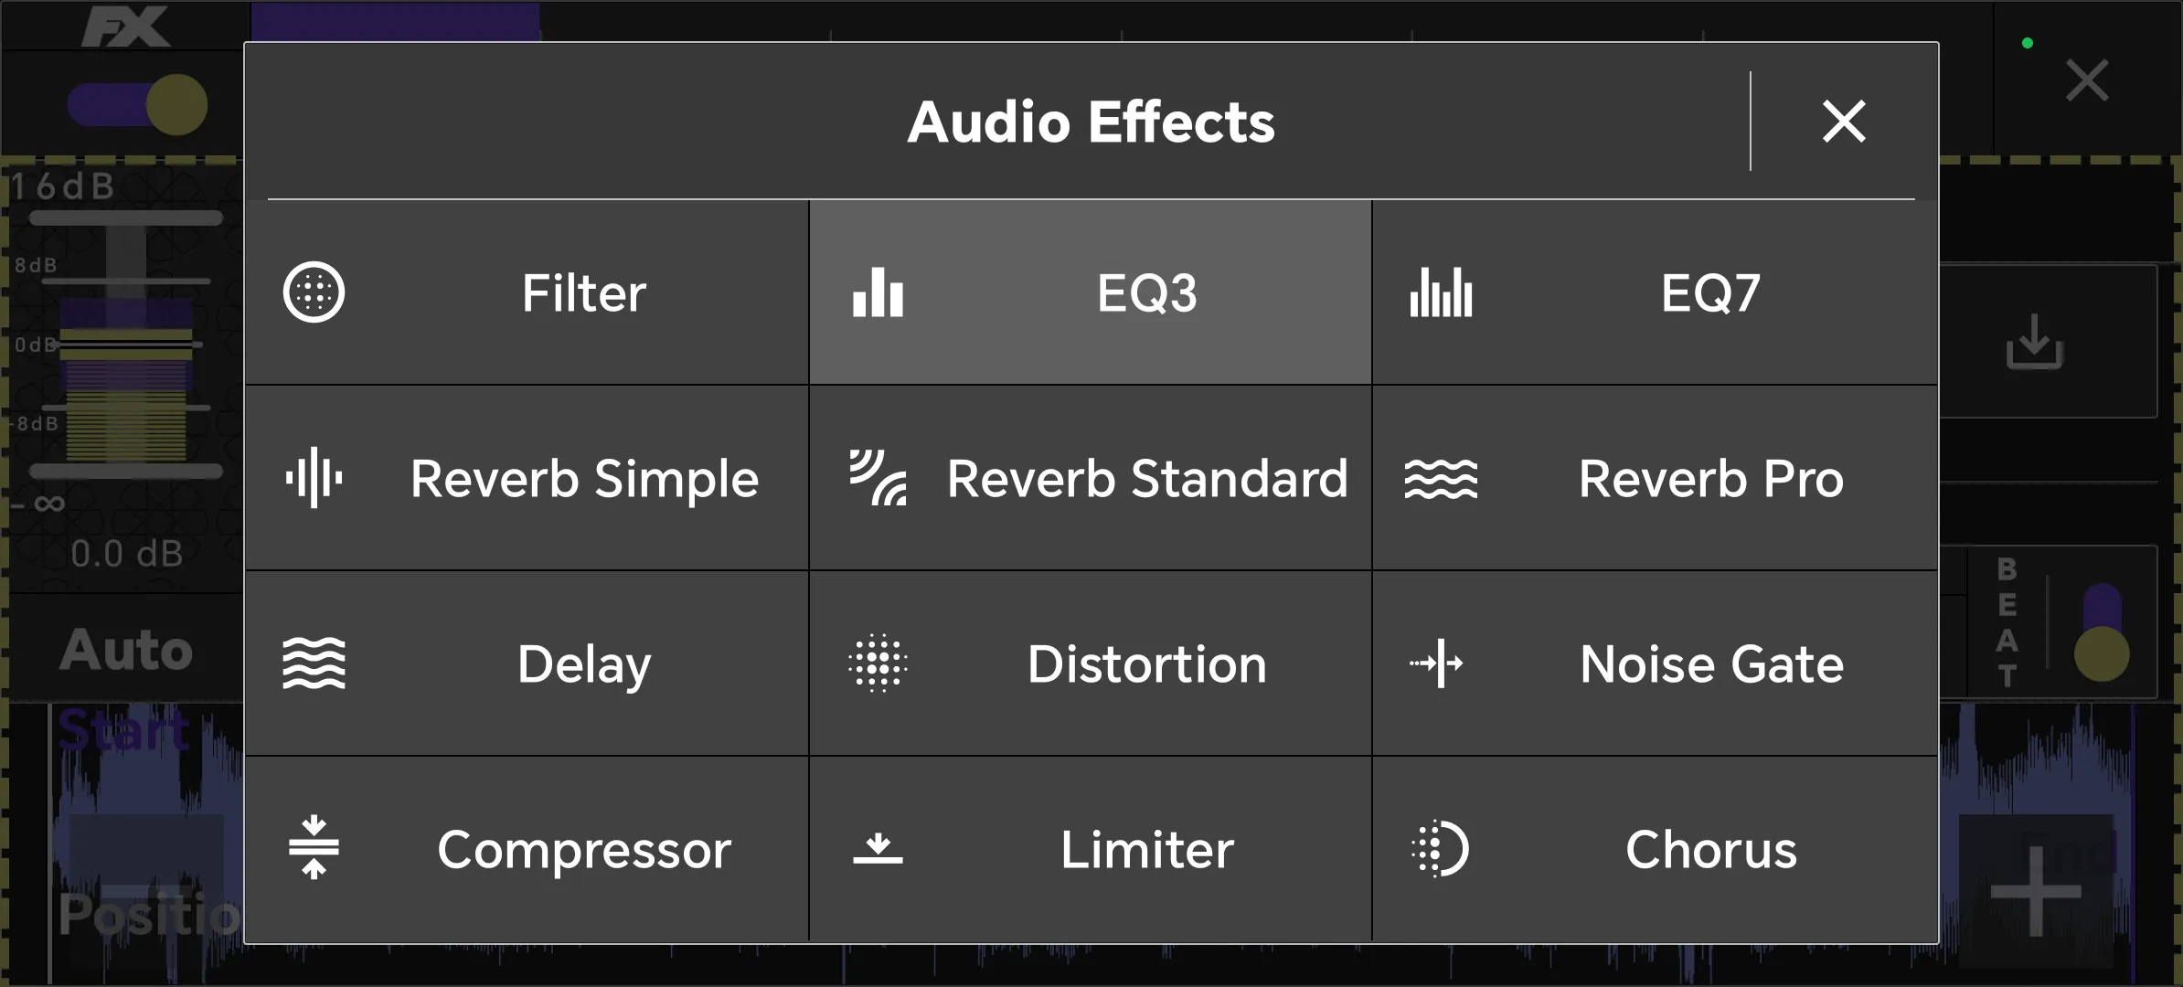Add the Limiter effect

1091,849
